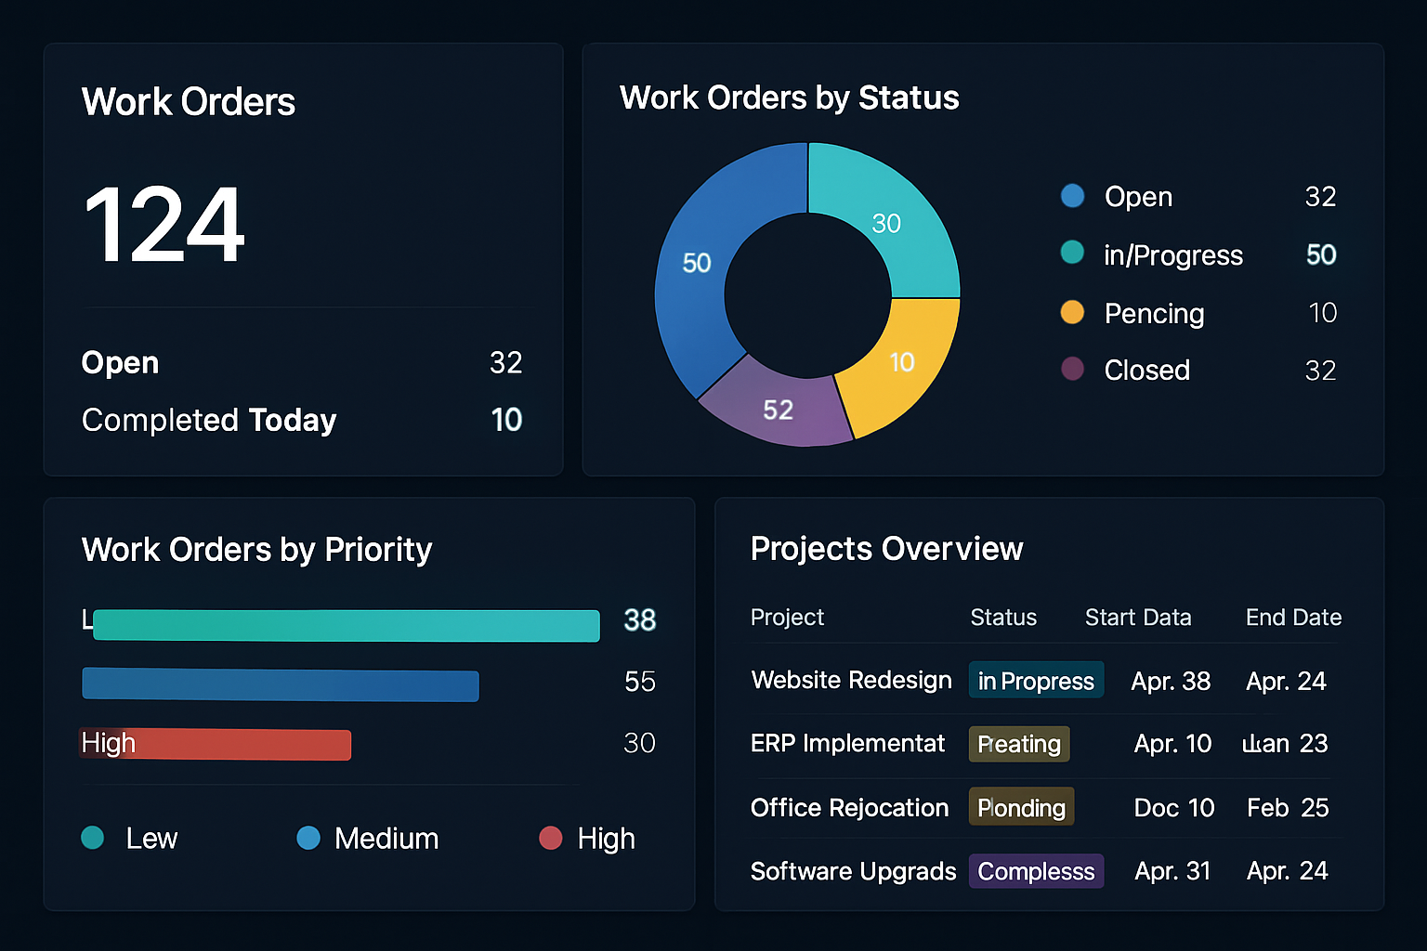Open the Status column filter
The width and height of the screenshot is (1427, 951).
click(x=1003, y=617)
